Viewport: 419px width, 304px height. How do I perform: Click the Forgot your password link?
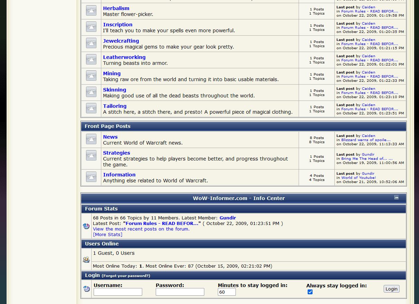coord(126,276)
